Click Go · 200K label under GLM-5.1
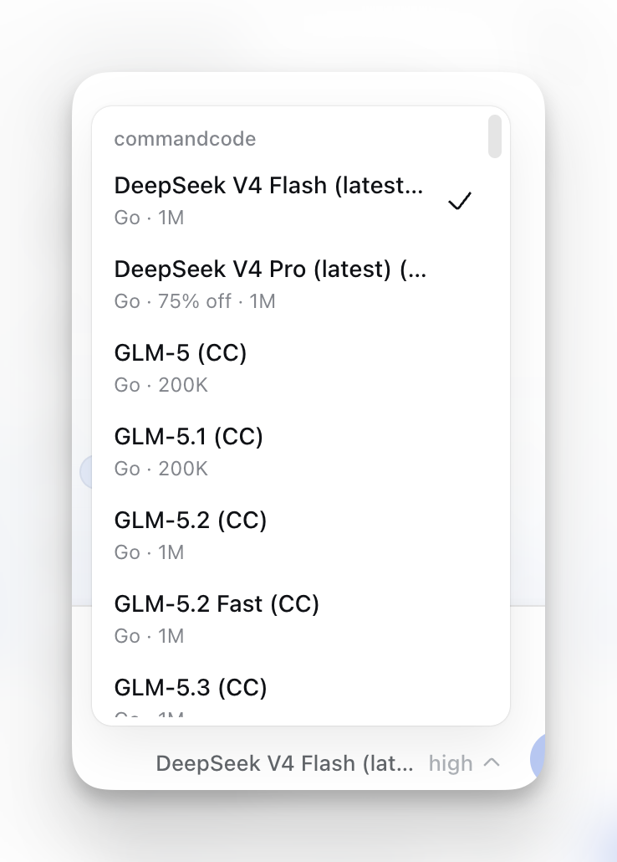 (x=161, y=469)
